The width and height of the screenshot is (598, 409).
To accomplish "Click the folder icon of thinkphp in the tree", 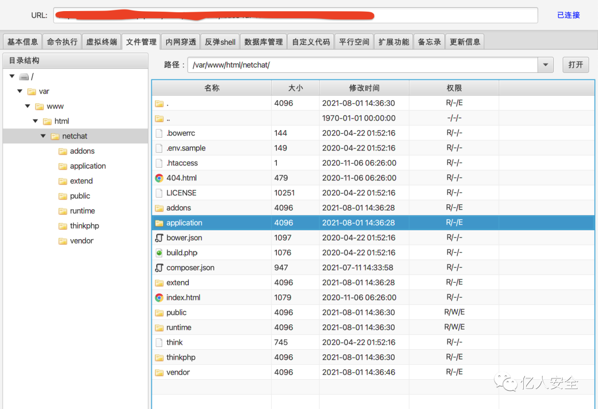I will pos(63,226).
